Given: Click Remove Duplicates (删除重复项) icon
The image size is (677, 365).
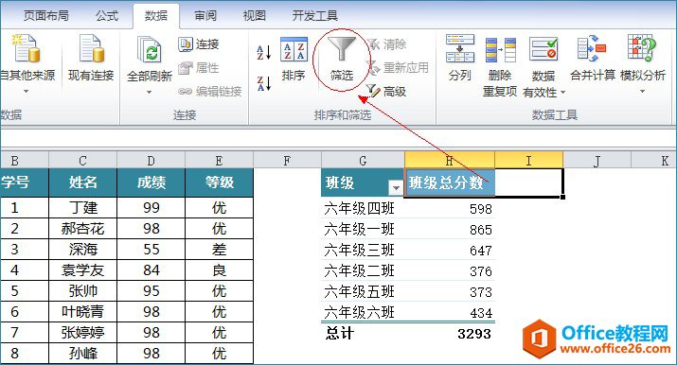Looking at the screenshot, I should [x=500, y=49].
